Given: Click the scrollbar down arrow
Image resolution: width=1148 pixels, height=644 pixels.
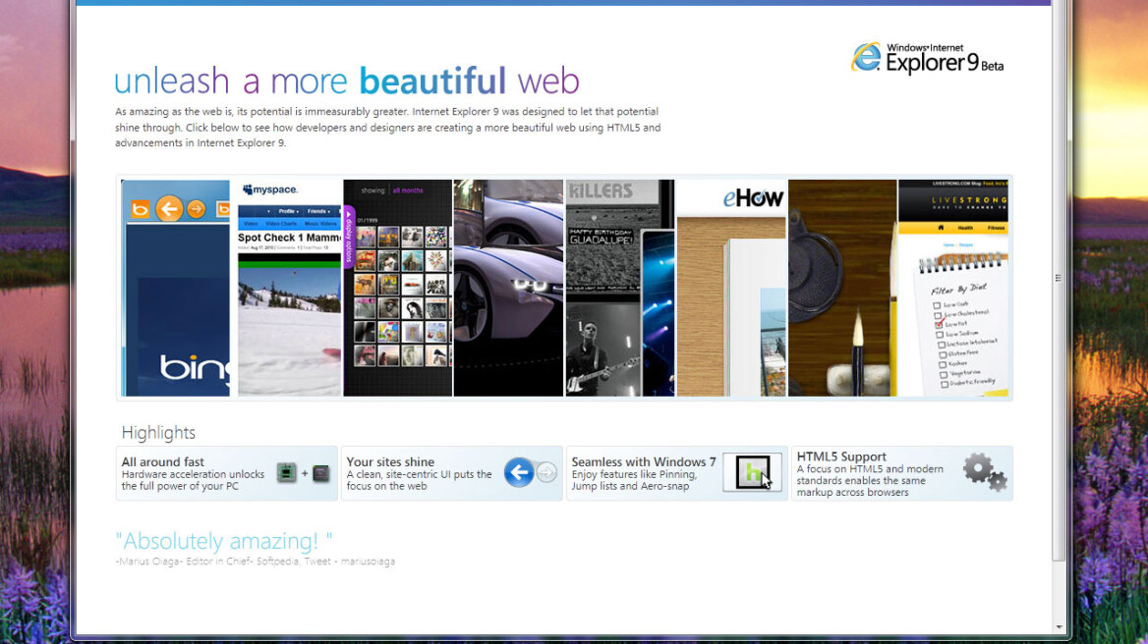Looking at the screenshot, I should [x=1059, y=627].
